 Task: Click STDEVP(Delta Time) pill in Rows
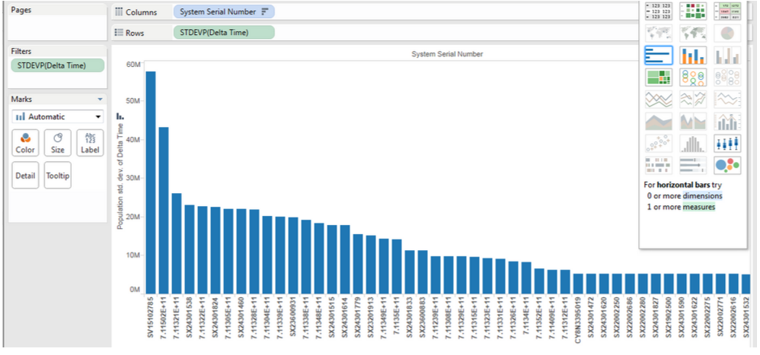[224, 33]
